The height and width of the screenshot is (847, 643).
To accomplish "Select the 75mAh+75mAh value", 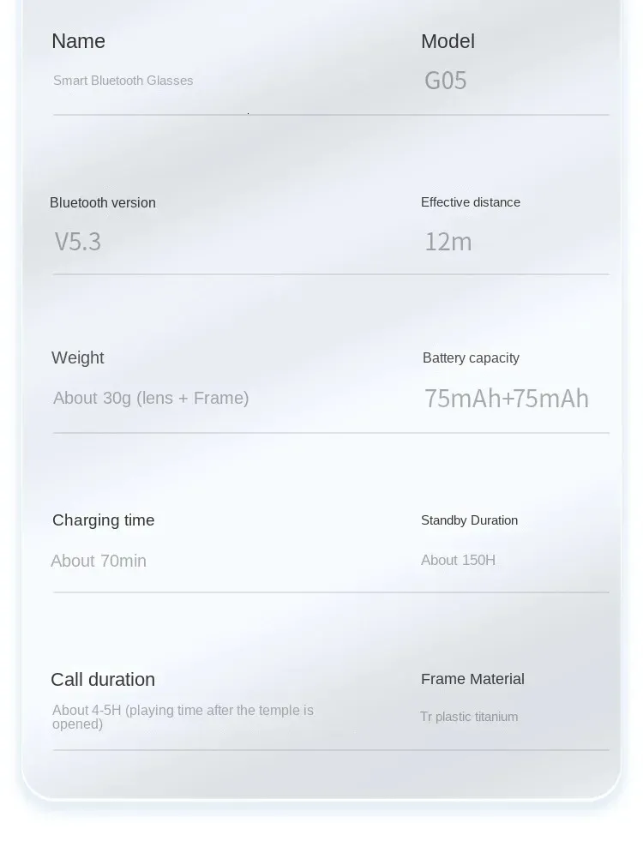I will pyautogui.click(x=507, y=399).
